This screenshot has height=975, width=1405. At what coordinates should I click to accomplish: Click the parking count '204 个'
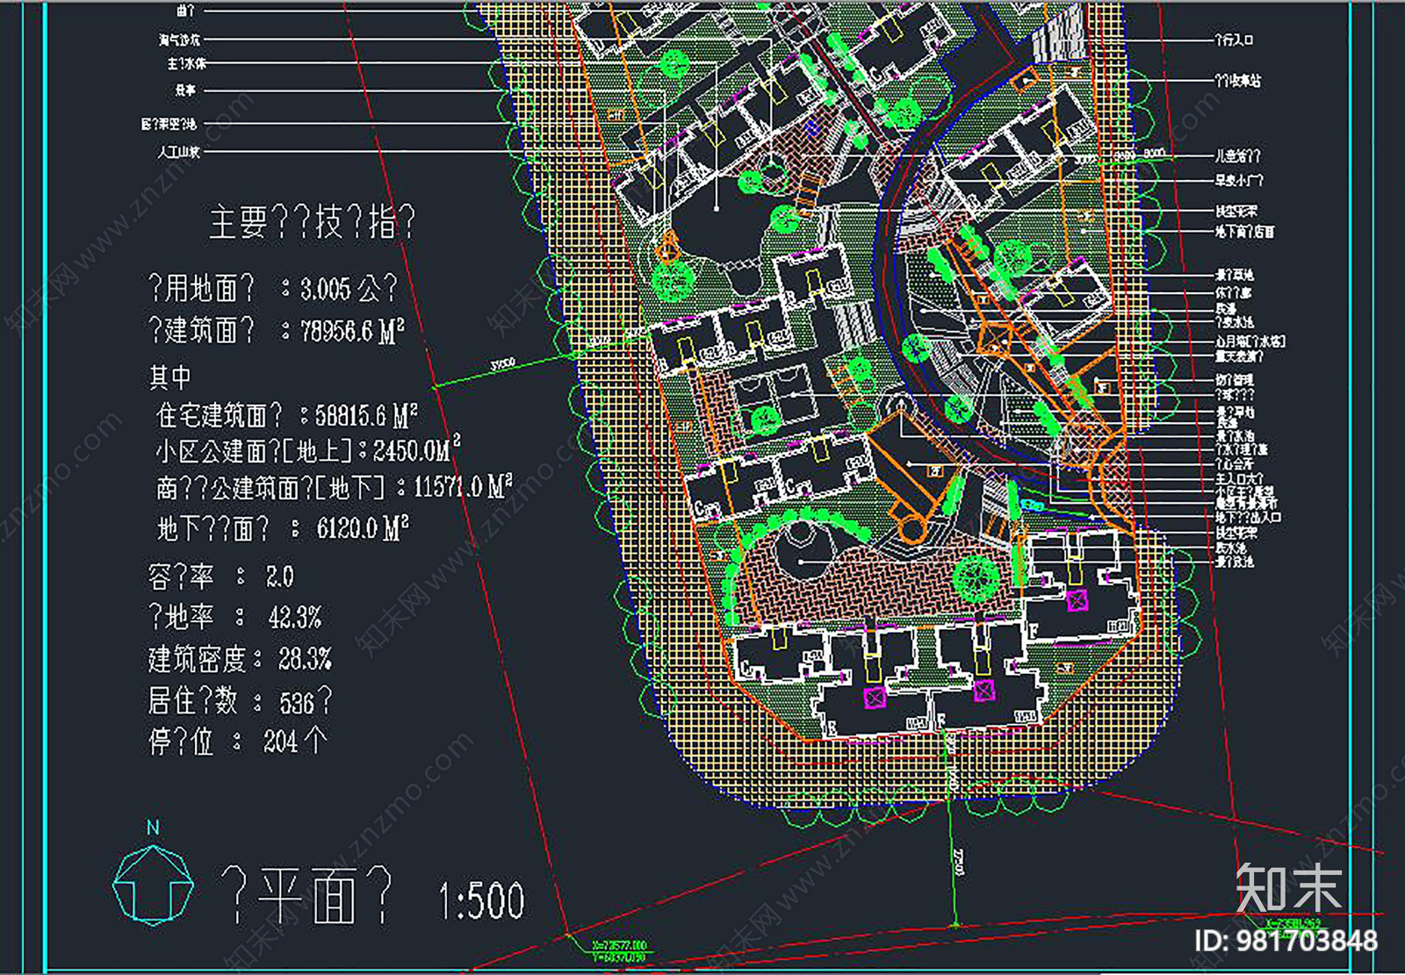pyautogui.click(x=295, y=742)
